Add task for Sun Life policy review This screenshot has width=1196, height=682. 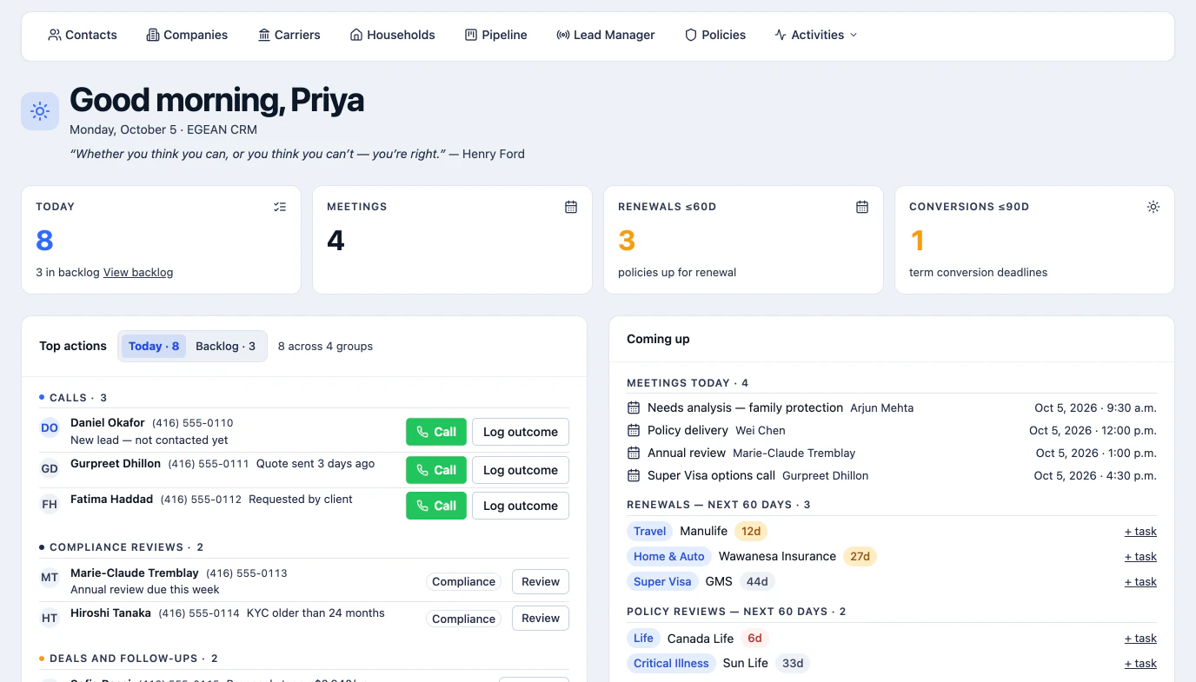click(1140, 664)
